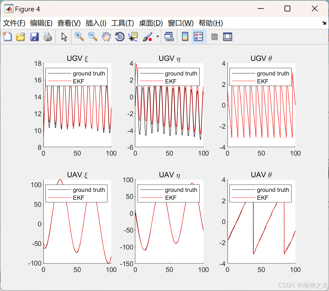Click the UAV ξ subplot title
The image size is (329, 291).
(x=77, y=175)
